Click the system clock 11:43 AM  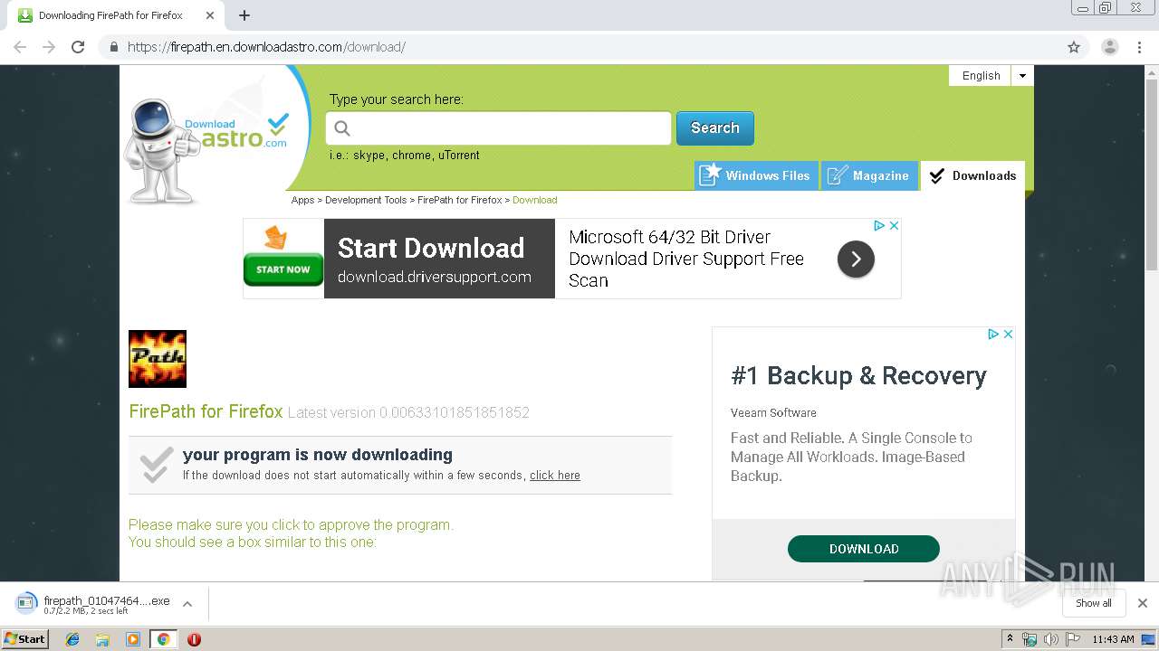[1113, 639]
